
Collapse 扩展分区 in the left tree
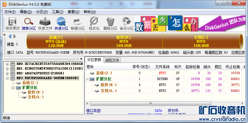pyautogui.click(x=13, y=88)
